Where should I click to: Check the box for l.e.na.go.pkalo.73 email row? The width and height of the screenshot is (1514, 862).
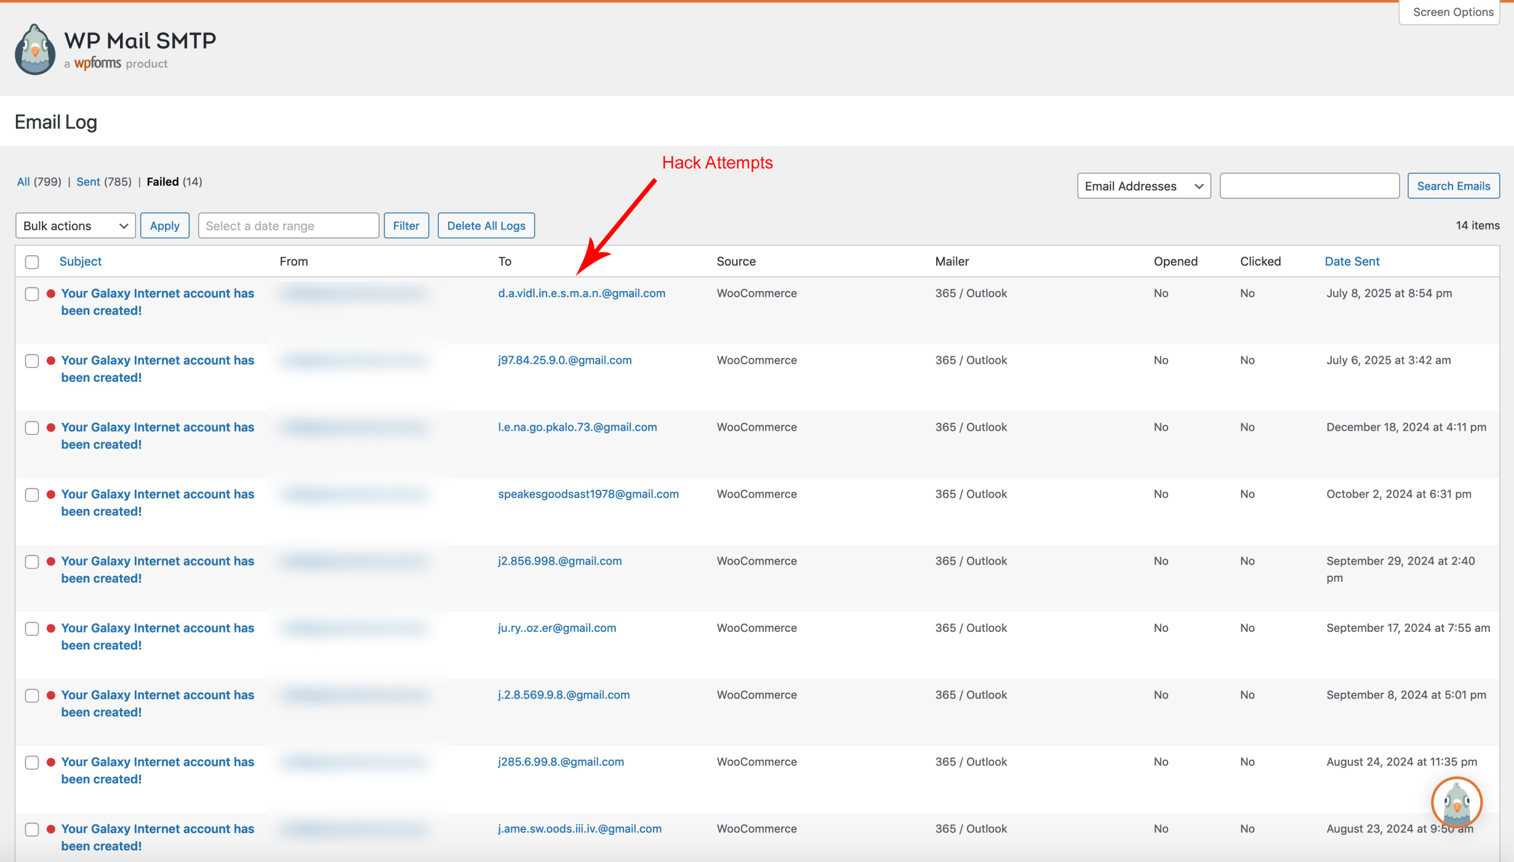point(32,428)
